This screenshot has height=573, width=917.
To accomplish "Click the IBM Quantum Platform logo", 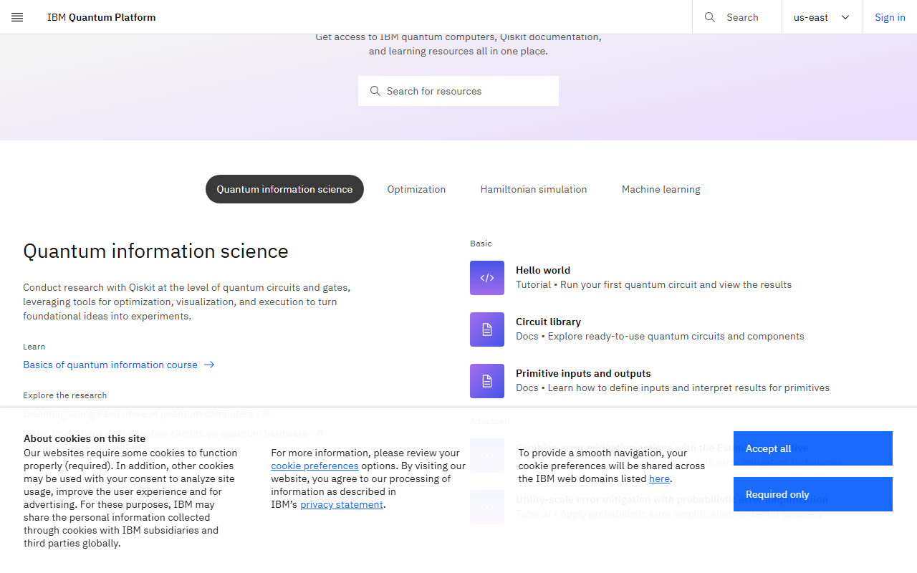I will coord(101,17).
